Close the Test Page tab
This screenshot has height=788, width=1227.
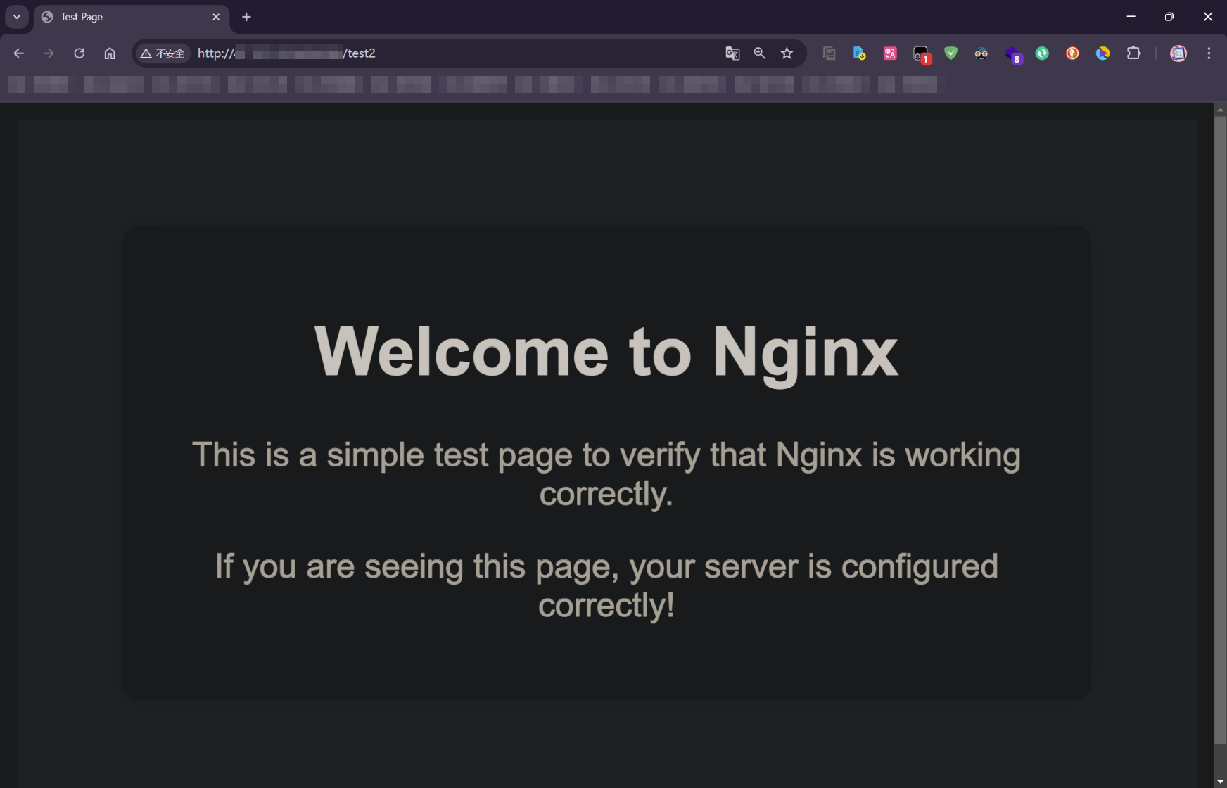pyautogui.click(x=216, y=17)
